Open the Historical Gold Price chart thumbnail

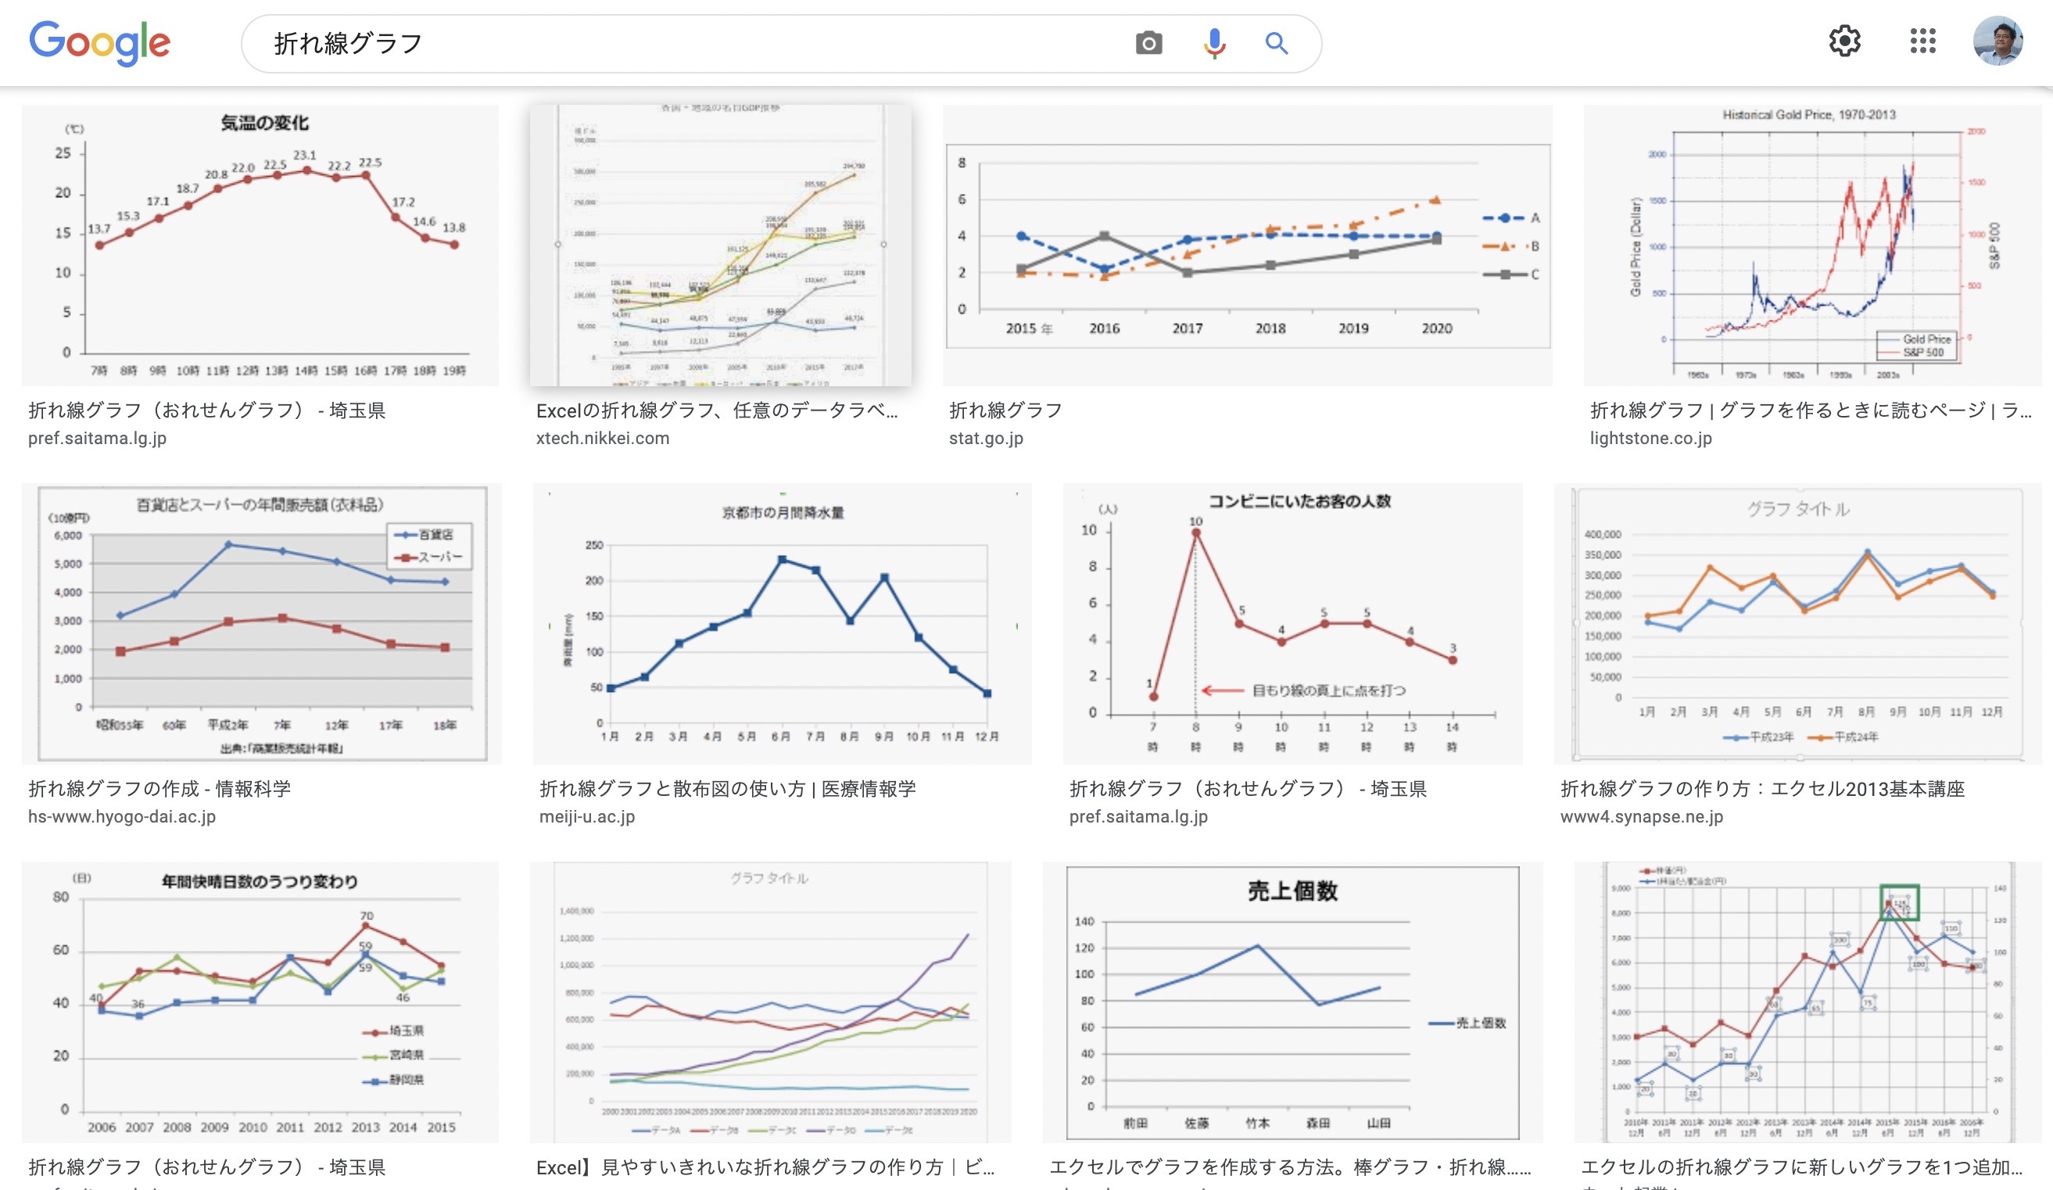pos(1812,246)
